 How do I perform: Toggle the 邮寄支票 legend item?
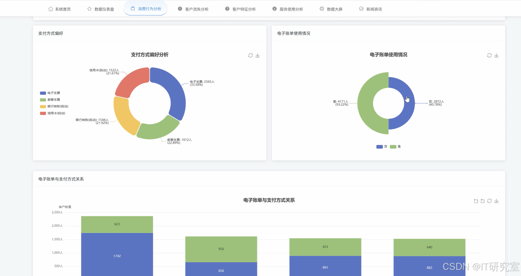pyautogui.click(x=50, y=100)
